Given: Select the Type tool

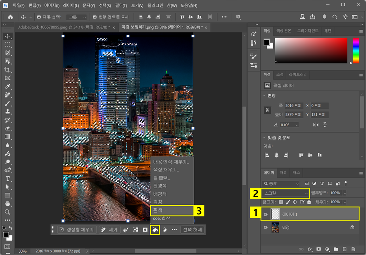Looking at the screenshot, I should 7,179.
